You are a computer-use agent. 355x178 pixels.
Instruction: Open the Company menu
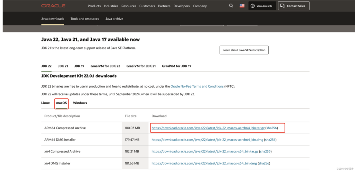(200, 6)
